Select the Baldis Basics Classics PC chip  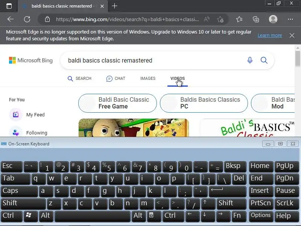204,103
